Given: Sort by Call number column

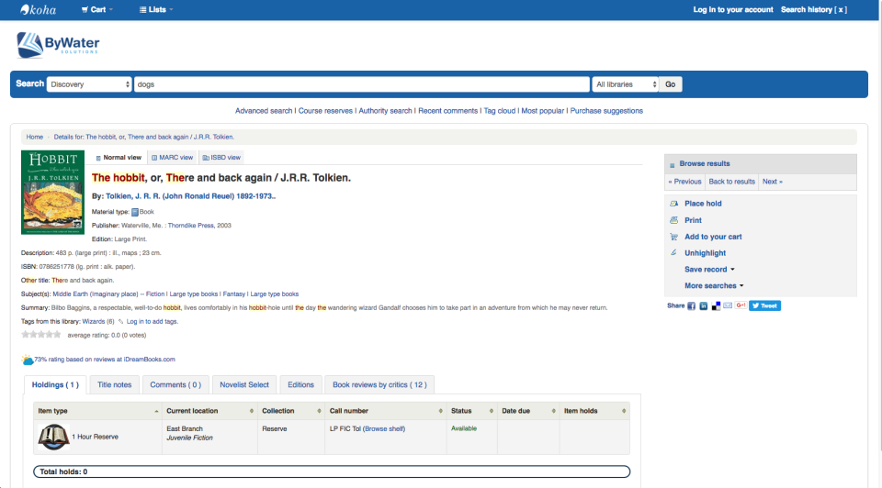Looking at the screenshot, I should click(385, 411).
